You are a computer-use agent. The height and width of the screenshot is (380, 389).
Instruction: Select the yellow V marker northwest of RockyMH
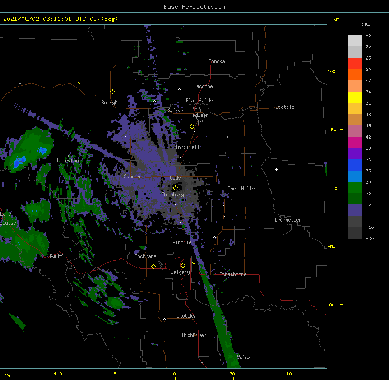[x=79, y=83]
